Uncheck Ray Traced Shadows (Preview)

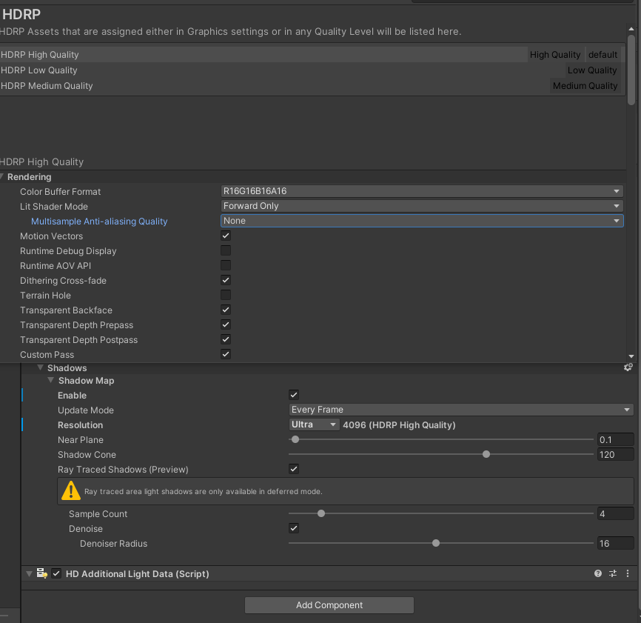point(294,469)
